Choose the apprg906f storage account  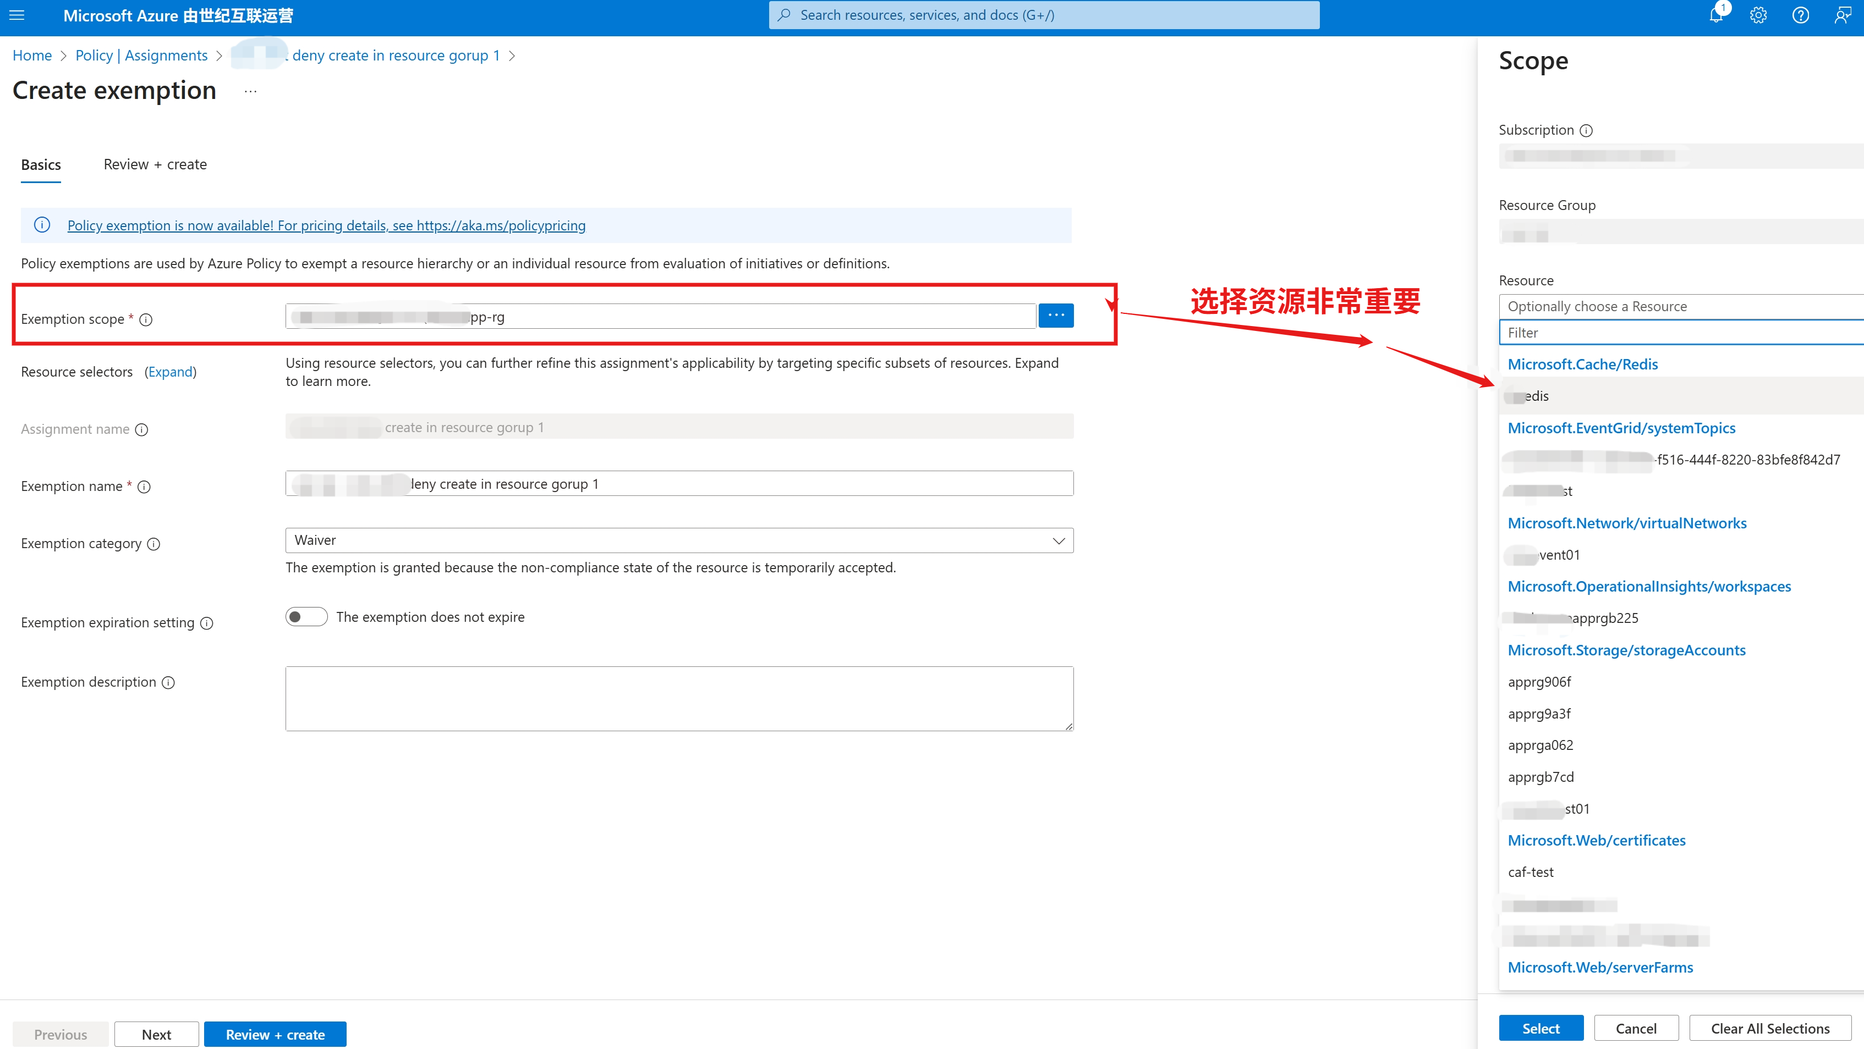(x=1539, y=682)
